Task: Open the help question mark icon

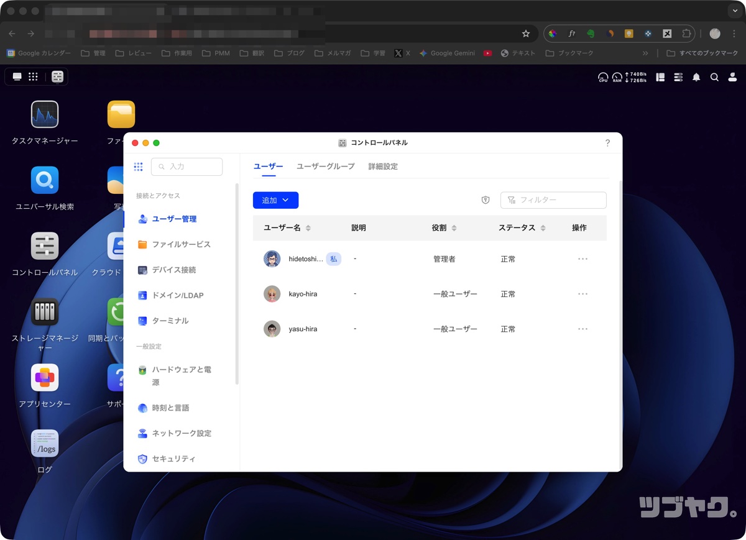Action: click(607, 143)
